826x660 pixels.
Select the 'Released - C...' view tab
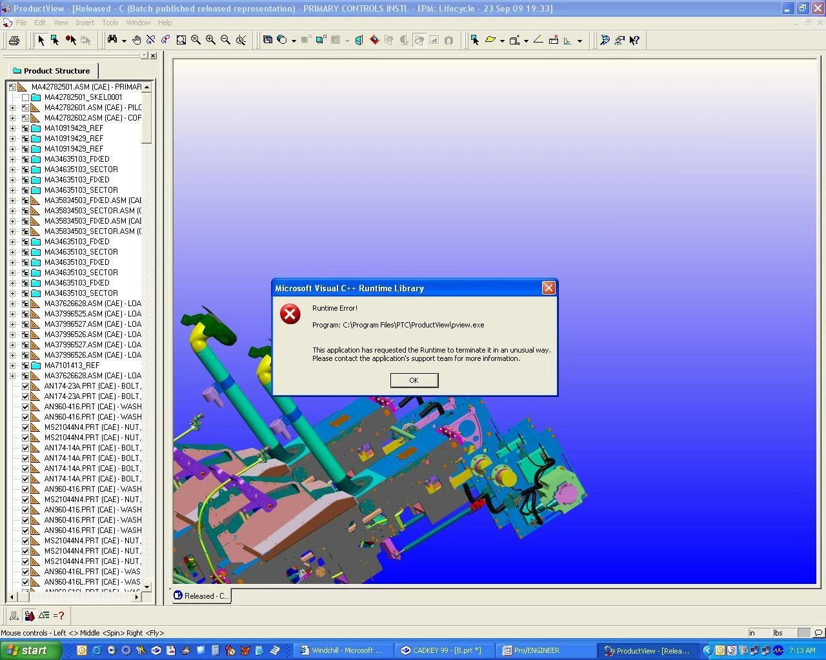pos(201,596)
